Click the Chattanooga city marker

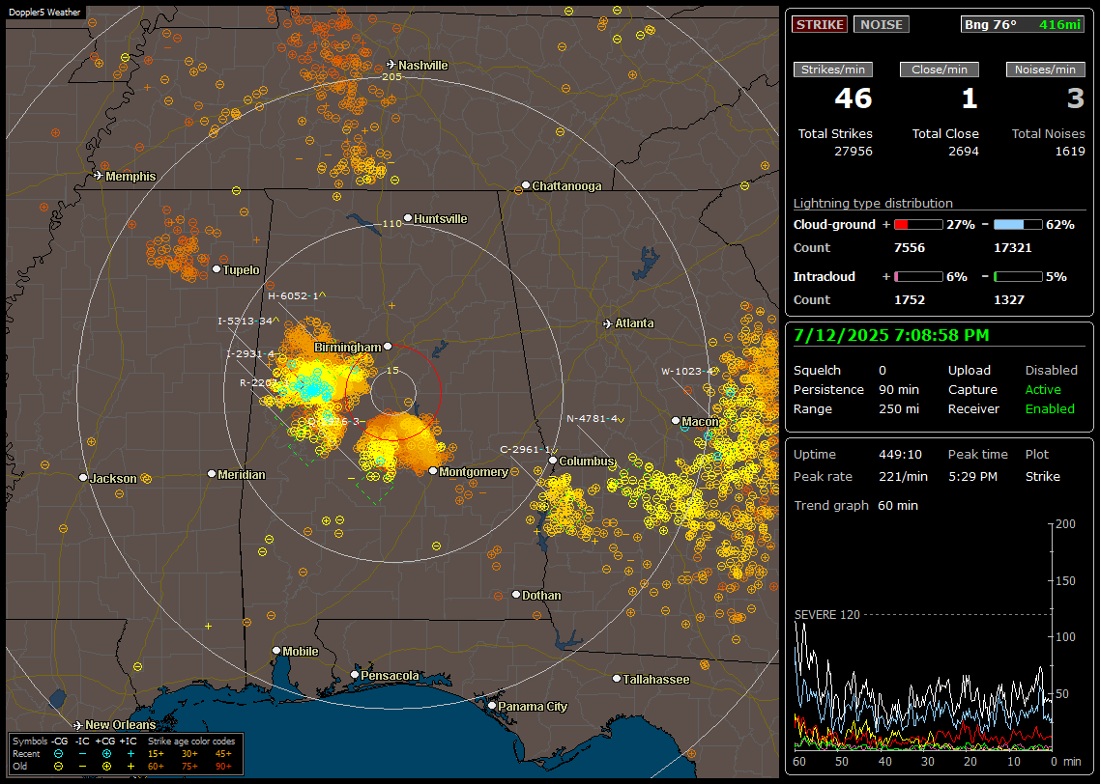point(526,185)
